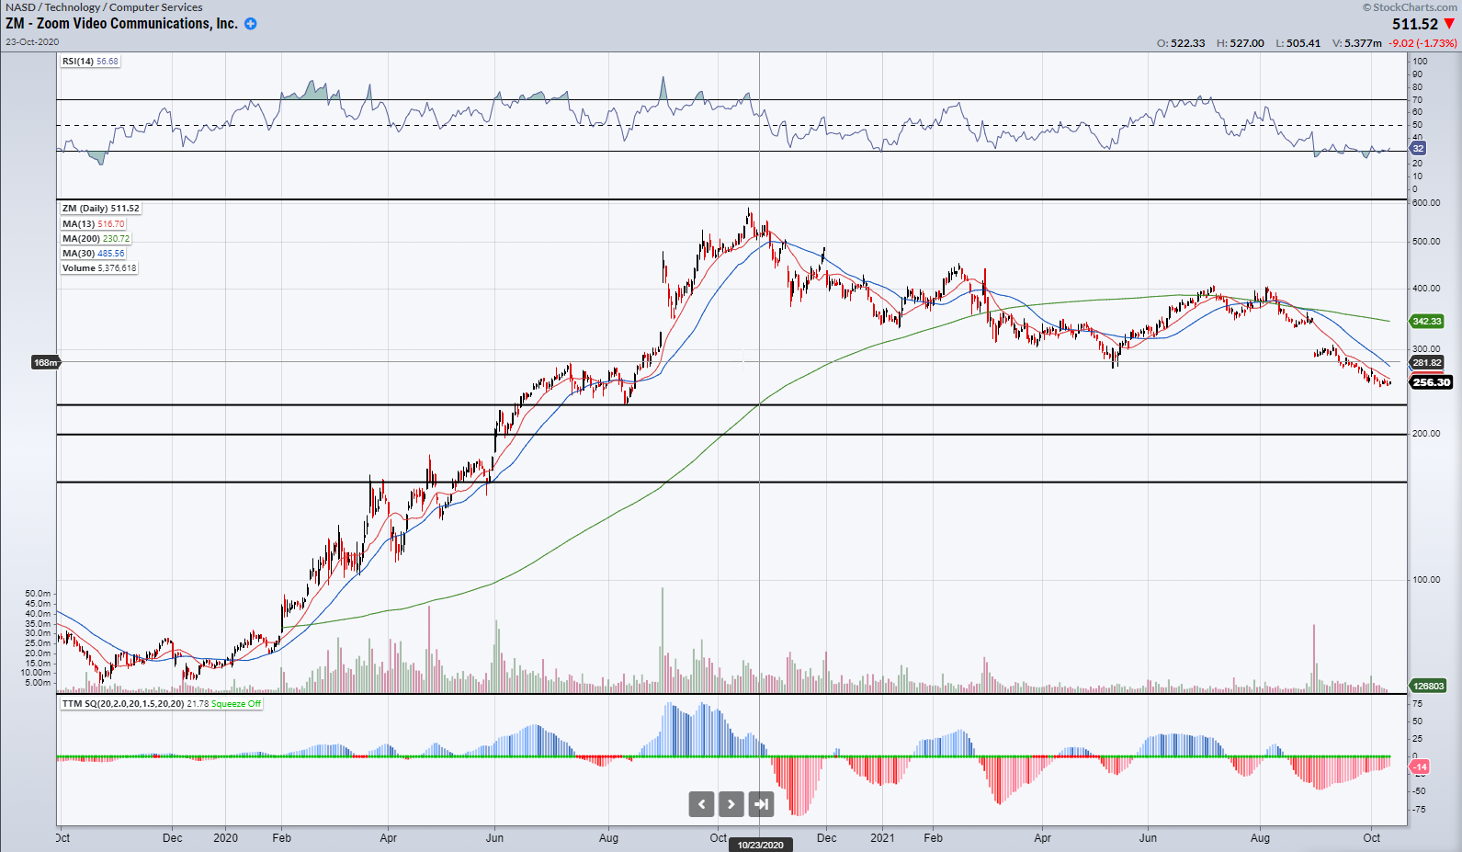The image size is (1462, 852).
Task: Click the black 256.30 last price tag
Action: pos(1431,382)
